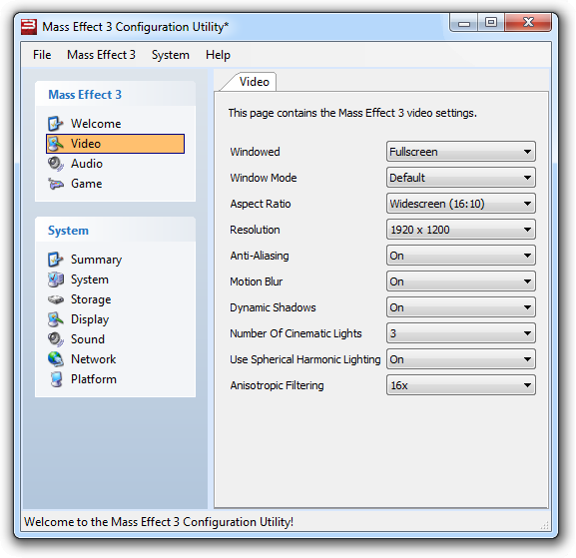The height and width of the screenshot is (558, 576).
Task: Select the highlighted Video sidebar entry
Action: 116,144
